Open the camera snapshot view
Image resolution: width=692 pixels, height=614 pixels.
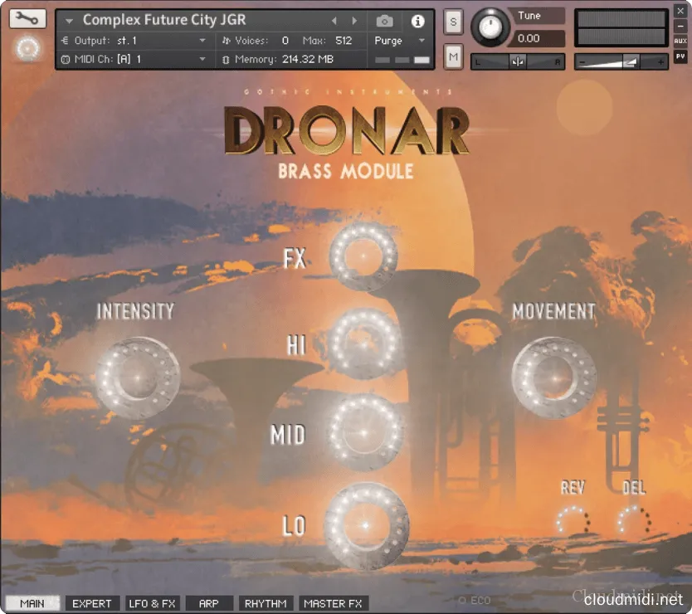click(x=384, y=21)
